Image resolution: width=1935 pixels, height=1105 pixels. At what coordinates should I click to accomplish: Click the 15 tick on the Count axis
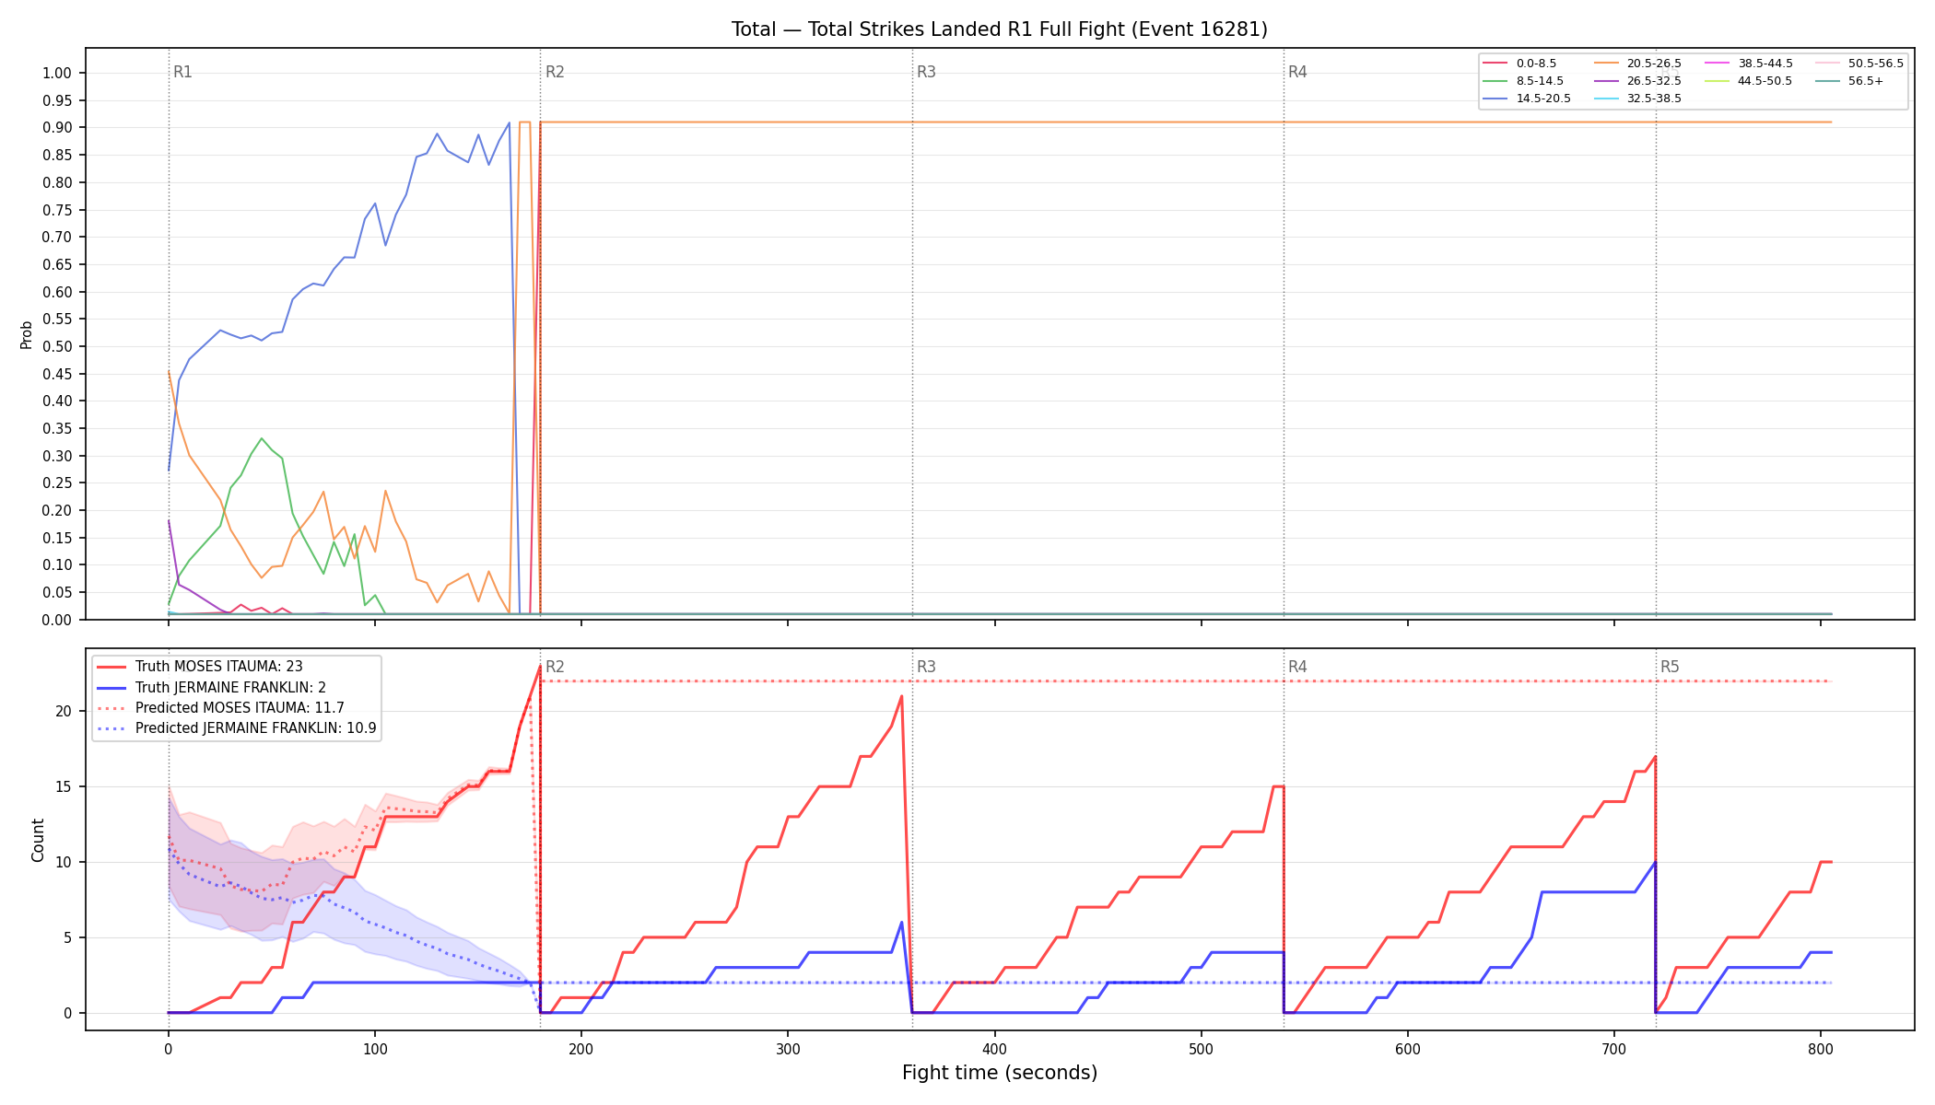tap(64, 786)
